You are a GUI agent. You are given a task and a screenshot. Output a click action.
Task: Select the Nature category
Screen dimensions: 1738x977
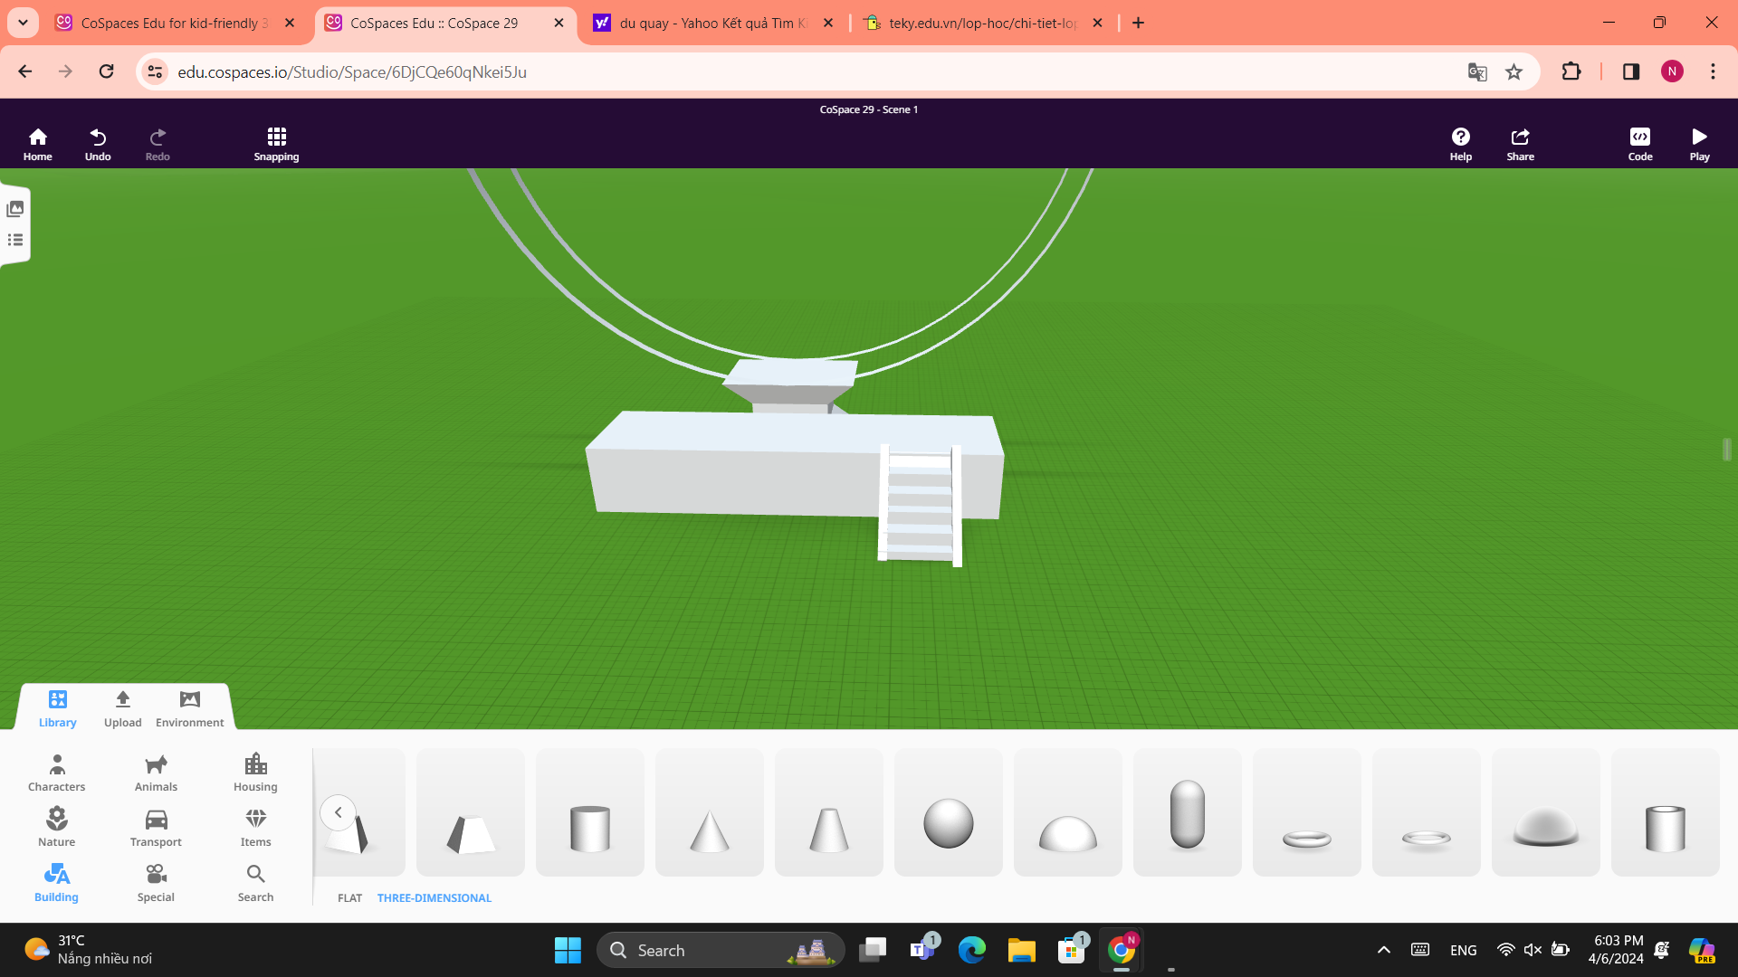56,828
